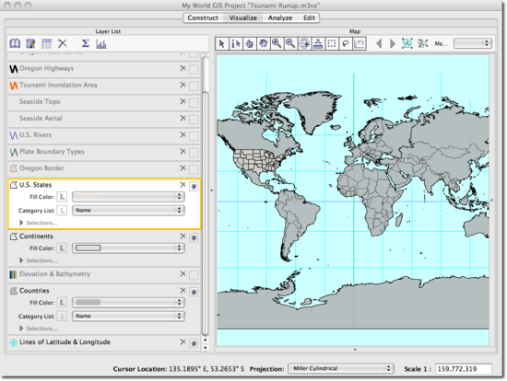Show the Oregon Highways layer checkbox
The width and height of the screenshot is (507, 381).
pos(194,69)
